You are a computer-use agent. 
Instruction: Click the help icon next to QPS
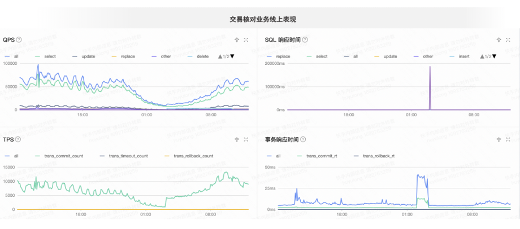point(19,39)
